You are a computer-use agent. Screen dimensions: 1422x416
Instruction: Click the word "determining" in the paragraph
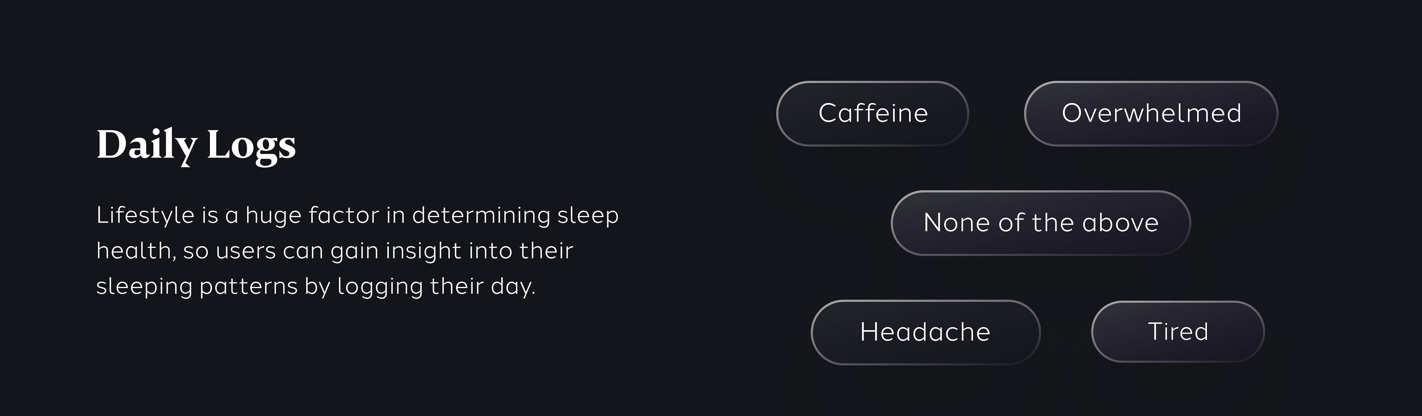(481, 215)
